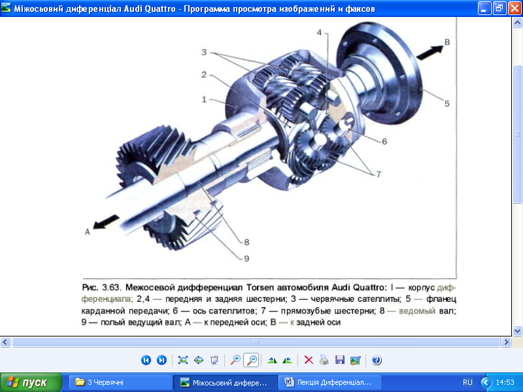Delete the image with red X
Screen dimensions: 523x392
pos(309,360)
